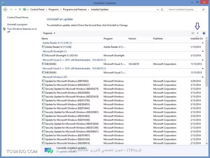Select Update for Microsoft Windows (KB2923300) text
Screen dimensions: 210x158
click(68, 139)
